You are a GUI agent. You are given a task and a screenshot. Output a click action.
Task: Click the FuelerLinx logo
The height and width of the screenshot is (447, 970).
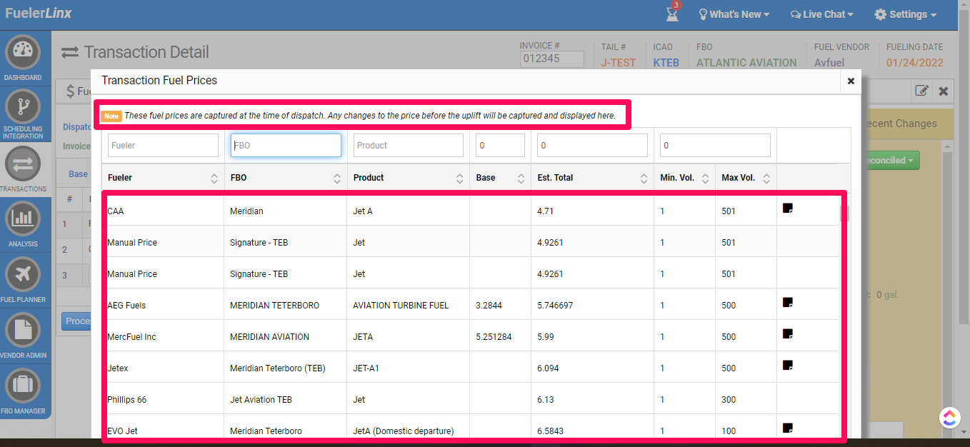(x=39, y=13)
